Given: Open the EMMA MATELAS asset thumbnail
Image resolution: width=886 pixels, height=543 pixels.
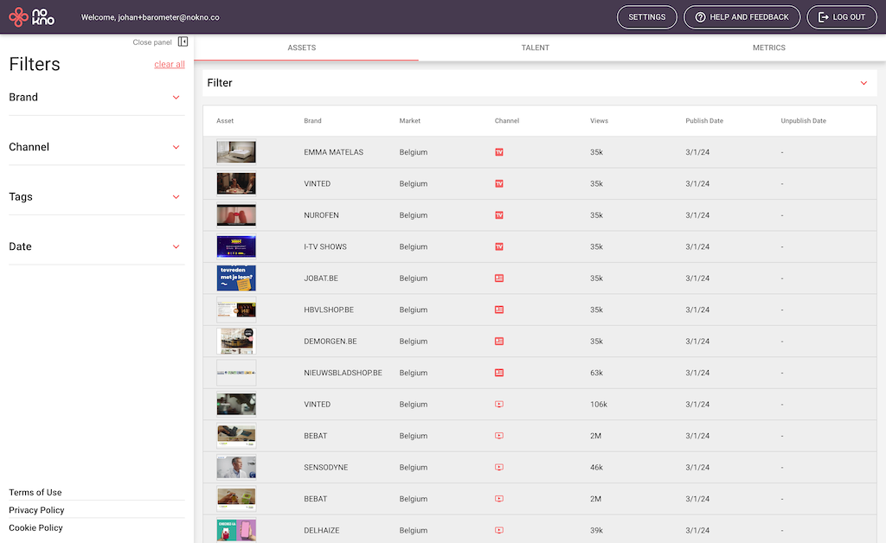Looking at the screenshot, I should coord(236,152).
